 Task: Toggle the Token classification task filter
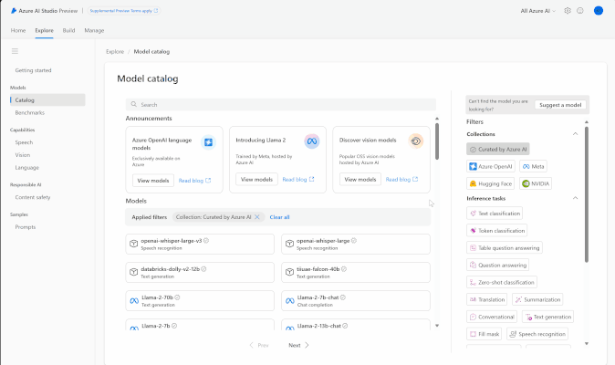tap(496, 231)
